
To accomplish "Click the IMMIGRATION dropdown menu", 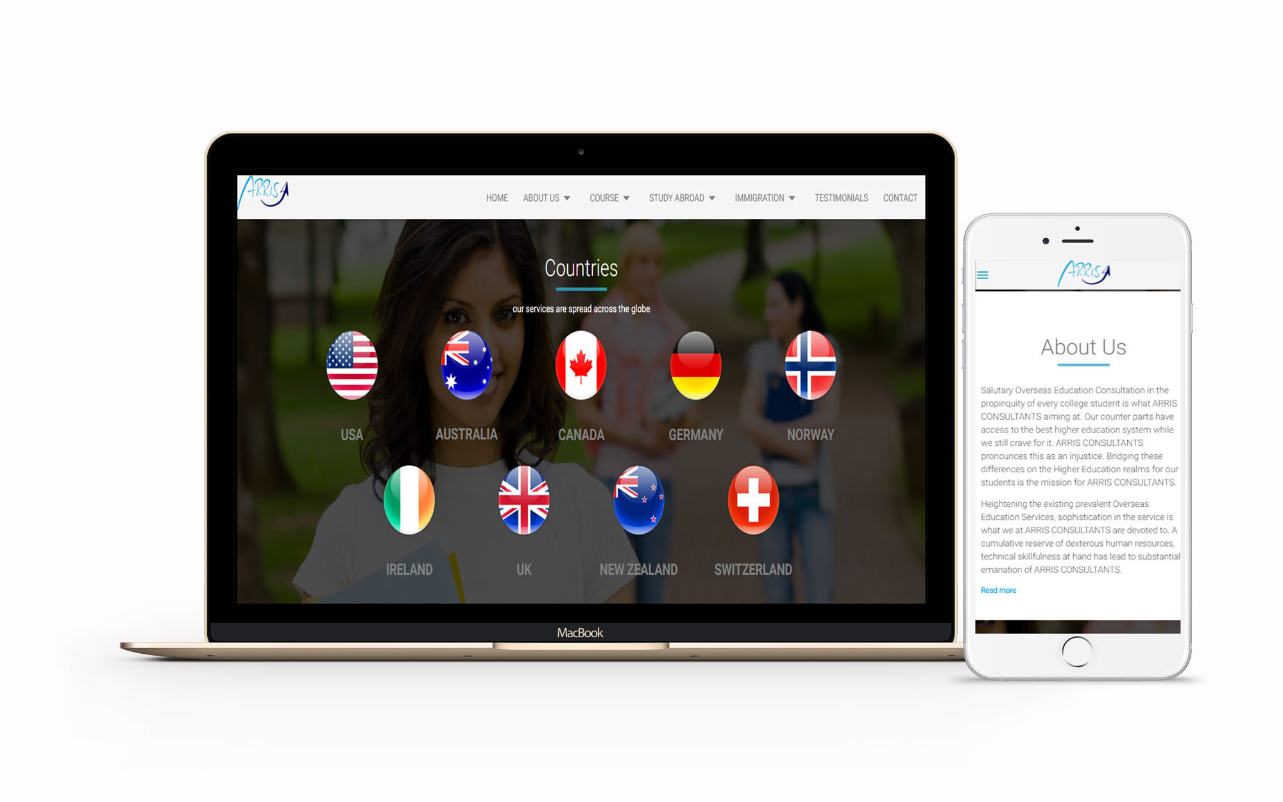I will pos(763,197).
